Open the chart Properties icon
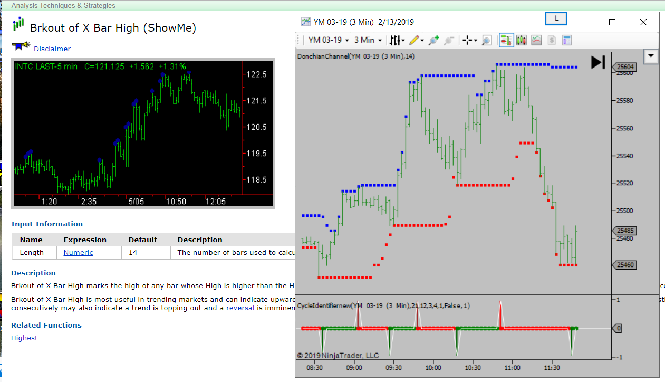 tap(567, 40)
